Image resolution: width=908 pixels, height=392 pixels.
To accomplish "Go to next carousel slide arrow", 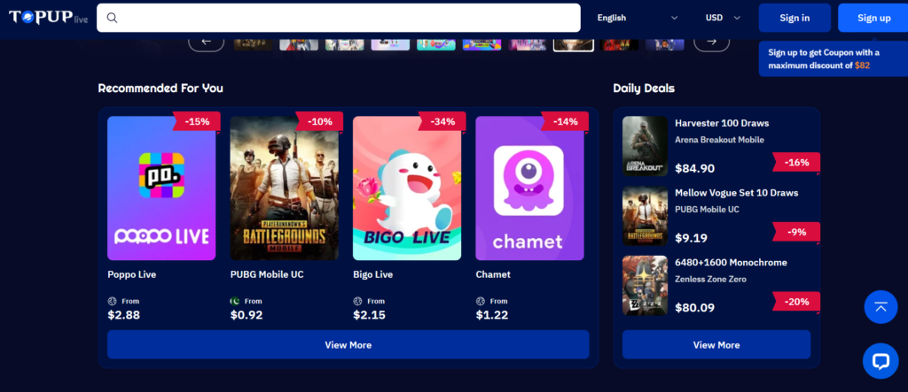I will (712, 42).
